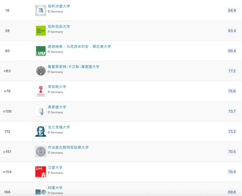Click rank number 113

tap(7, 132)
